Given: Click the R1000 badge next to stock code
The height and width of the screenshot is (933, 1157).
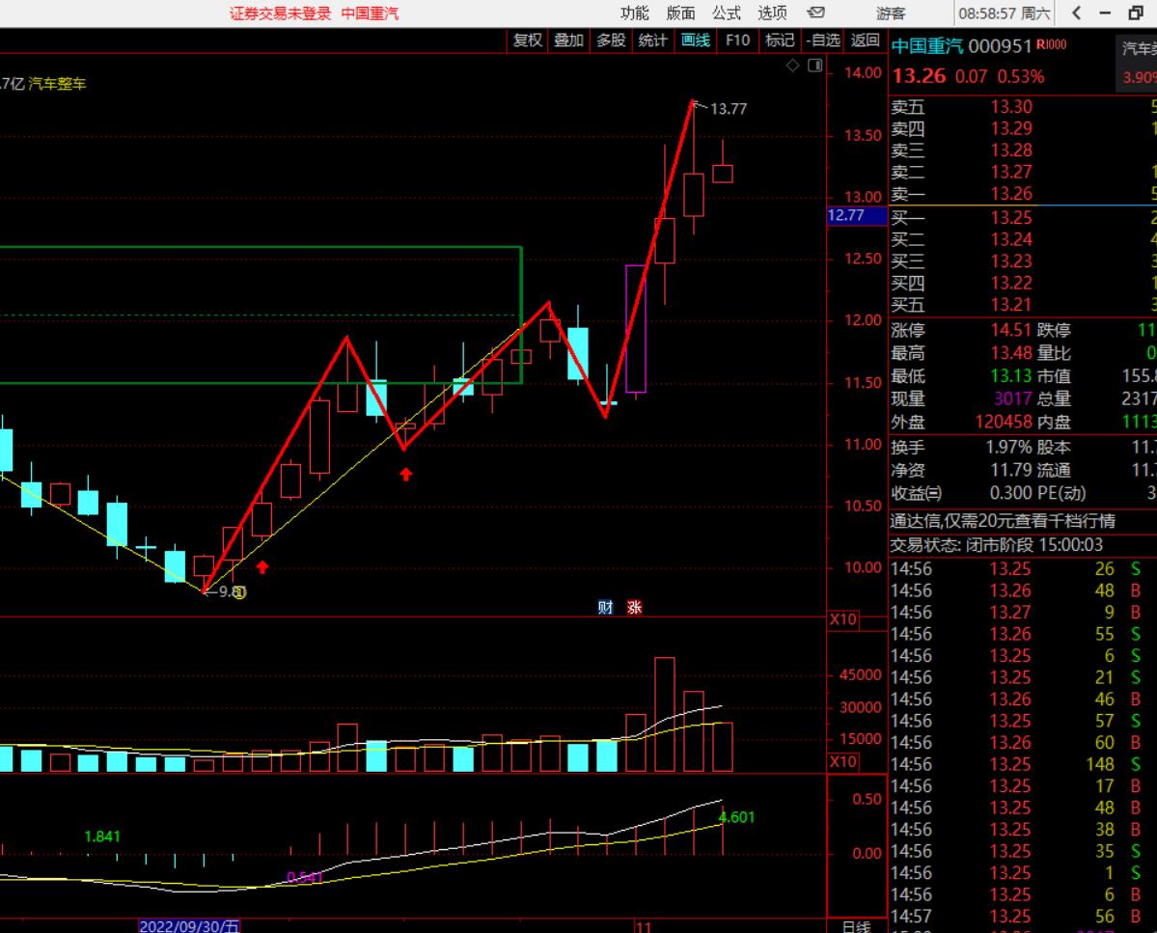Looking at the screenshot, I should (1052, 44).
